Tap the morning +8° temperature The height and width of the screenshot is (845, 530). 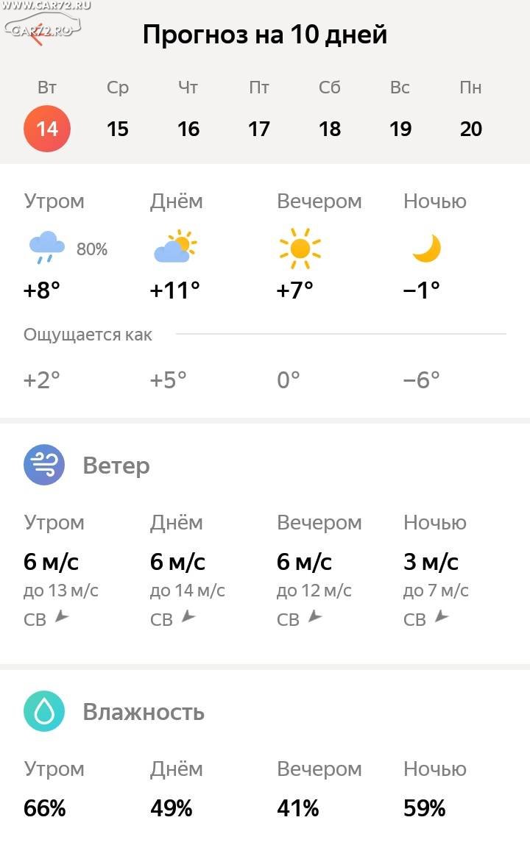coord(42,290)
